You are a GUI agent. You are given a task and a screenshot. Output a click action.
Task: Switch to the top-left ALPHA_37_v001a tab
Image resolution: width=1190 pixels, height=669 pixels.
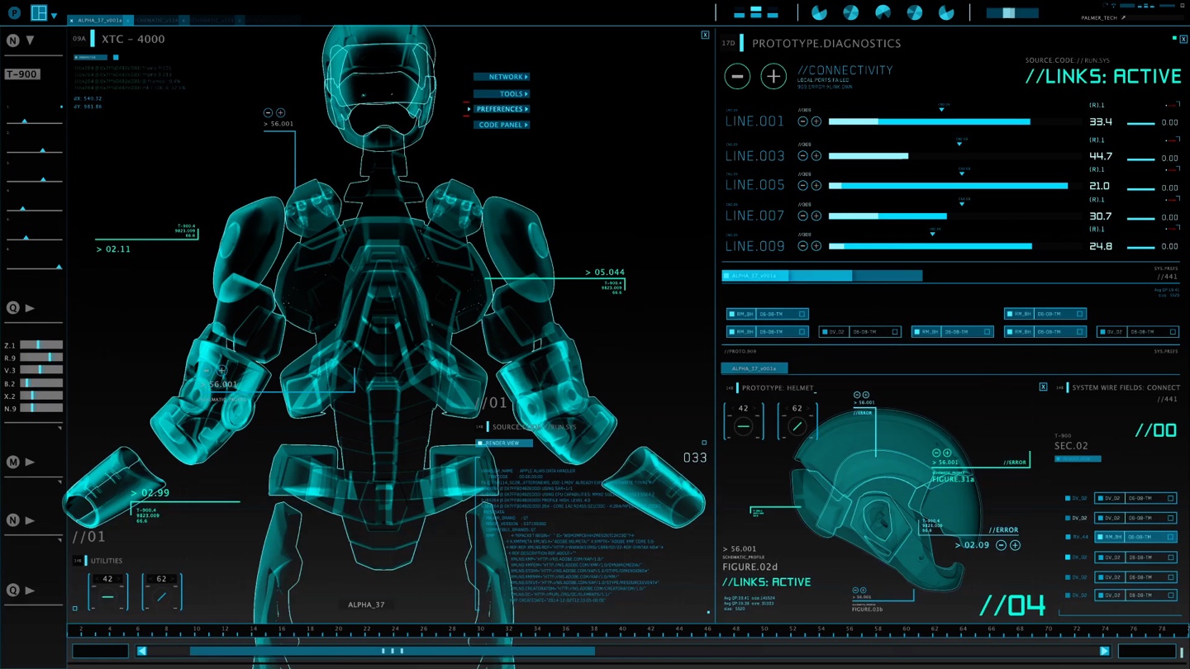(x=99, y=20)
